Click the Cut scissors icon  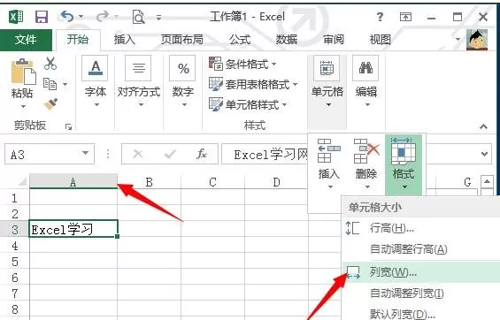point(50,64)
